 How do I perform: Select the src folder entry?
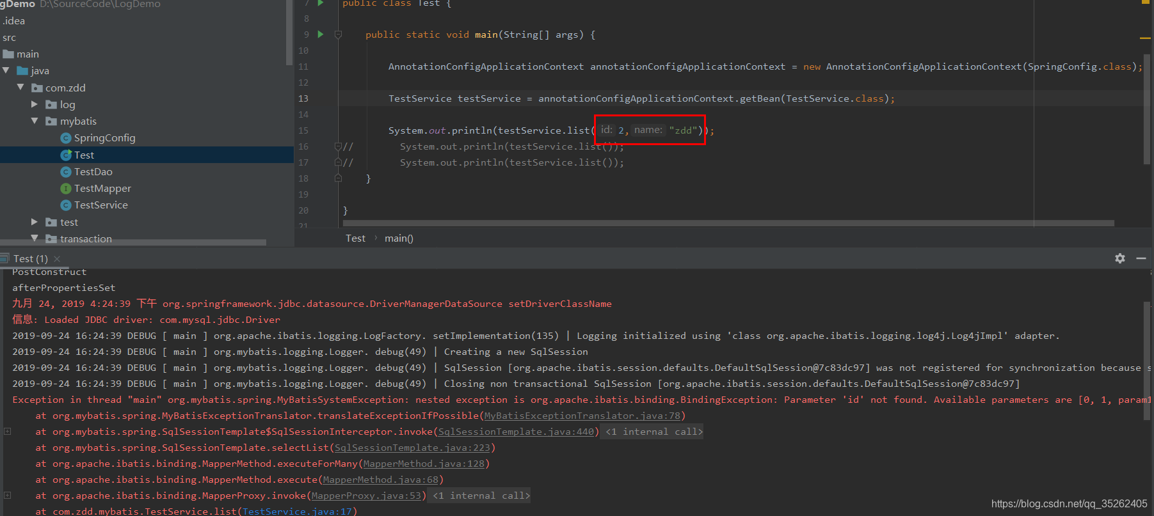(x=9, y=37)
